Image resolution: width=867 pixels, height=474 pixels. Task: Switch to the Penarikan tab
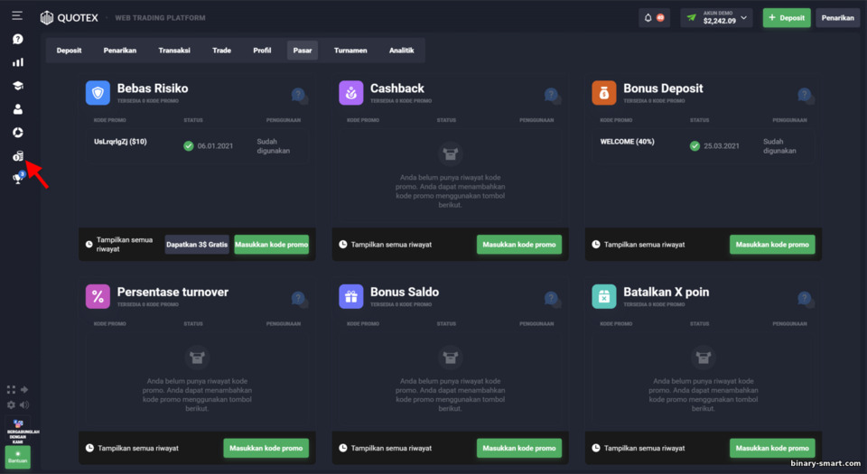coord(120,51)
